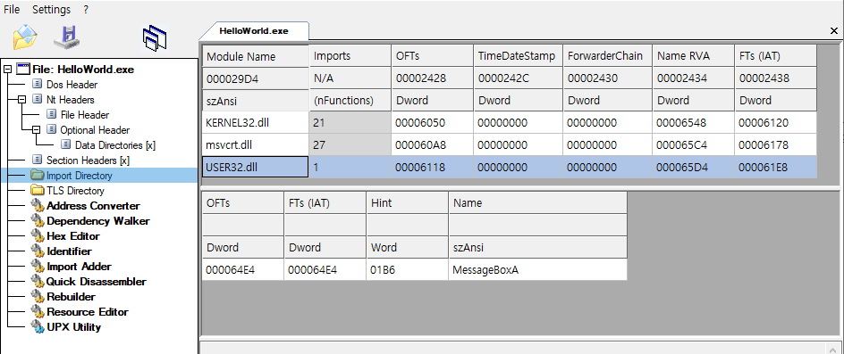This screenshot has width=844, height=354.
Task: Click the Rebuilder gear icon
Action: [x=38, y=297]
